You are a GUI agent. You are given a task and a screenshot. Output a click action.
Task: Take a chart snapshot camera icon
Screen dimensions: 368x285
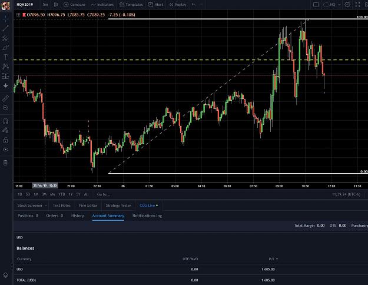pos(367,5)
